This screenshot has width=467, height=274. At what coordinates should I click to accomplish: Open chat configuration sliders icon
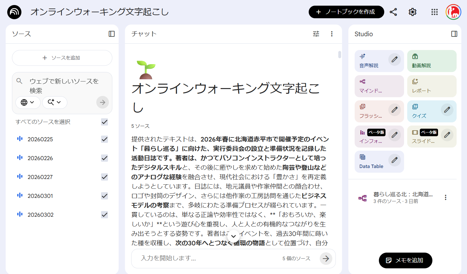point(316,34)
